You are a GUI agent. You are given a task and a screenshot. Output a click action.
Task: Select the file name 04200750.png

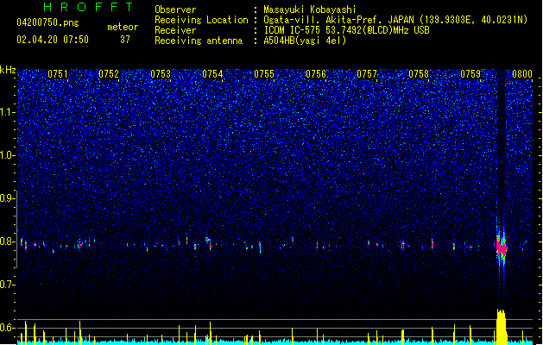[x=47, y=22]
